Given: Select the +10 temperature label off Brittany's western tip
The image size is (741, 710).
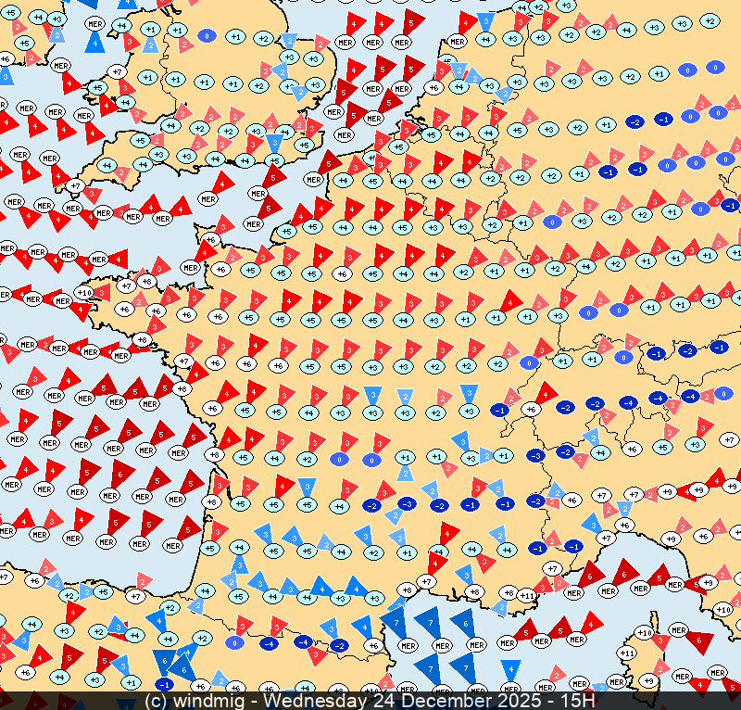Looking at the screenshot, I should tap(84, 294).
